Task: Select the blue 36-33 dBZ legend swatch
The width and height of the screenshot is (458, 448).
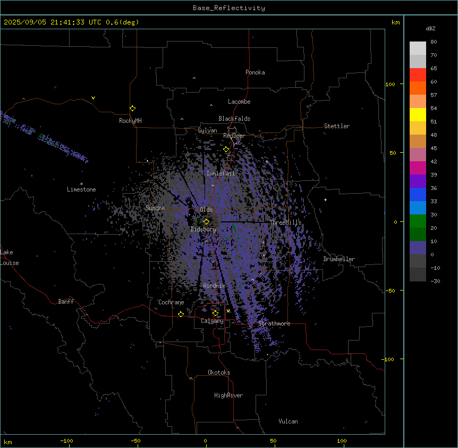Action: pos(418,194)
